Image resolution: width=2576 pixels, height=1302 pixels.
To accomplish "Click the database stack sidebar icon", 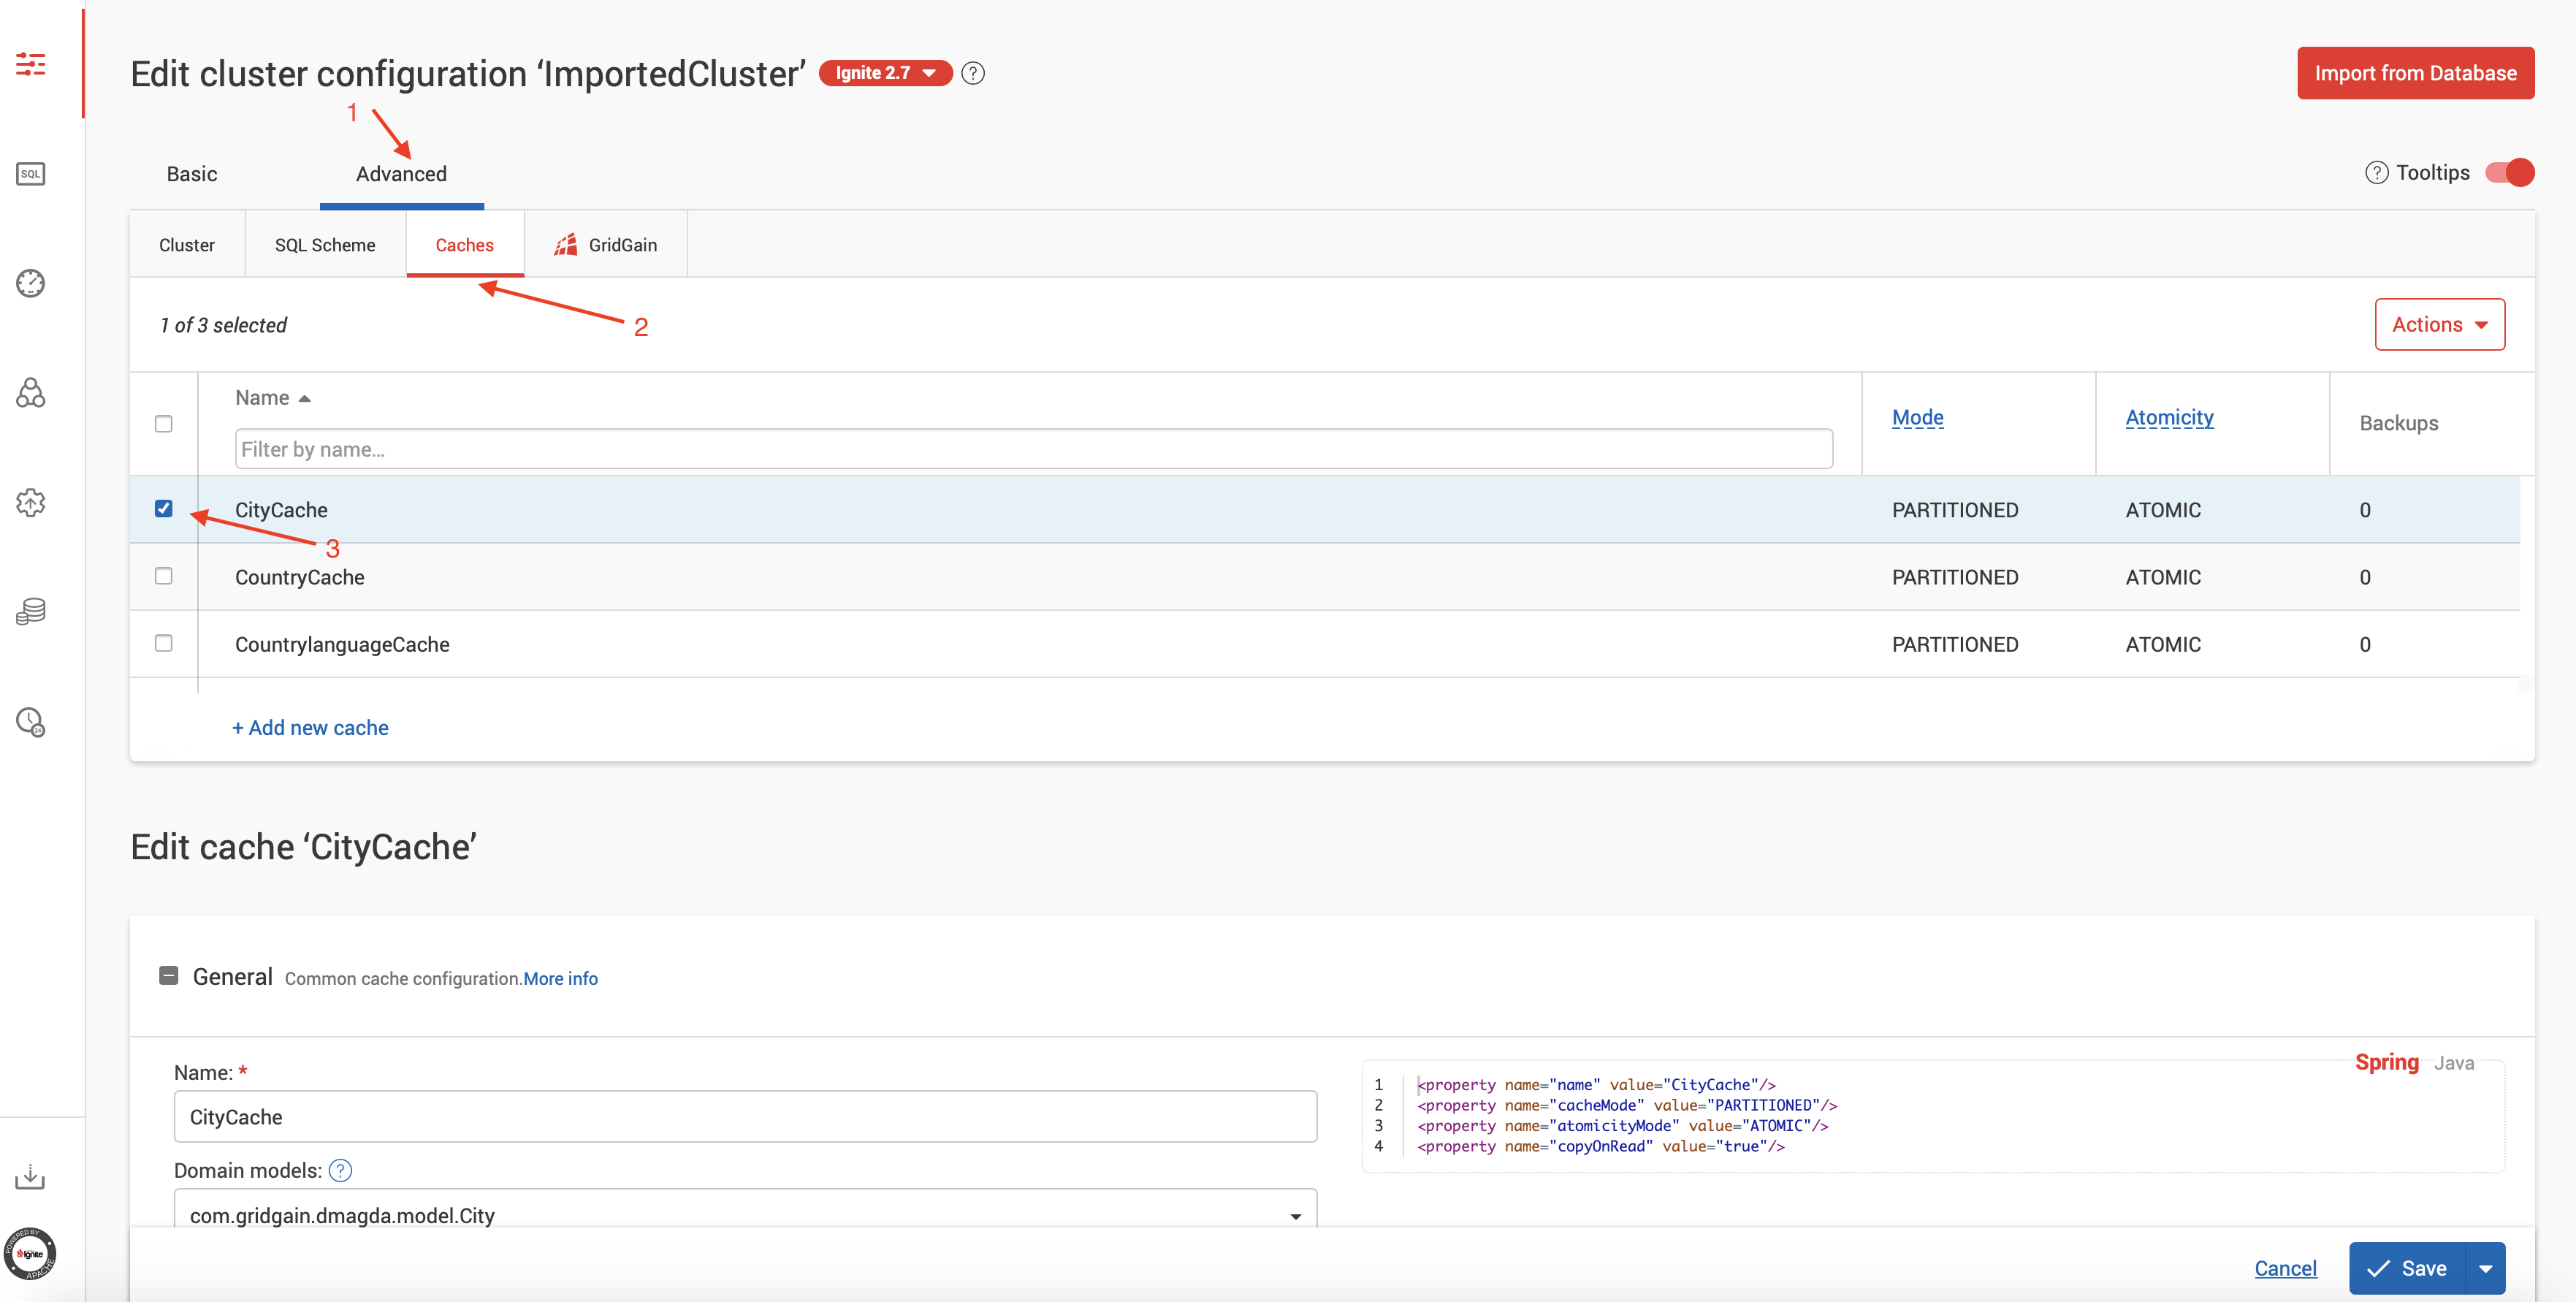I will [30, 611].
